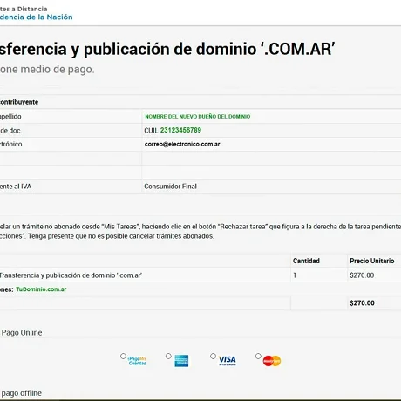Click the American Express card logo
Screen dimensions: 401x401
click(181, 361)
